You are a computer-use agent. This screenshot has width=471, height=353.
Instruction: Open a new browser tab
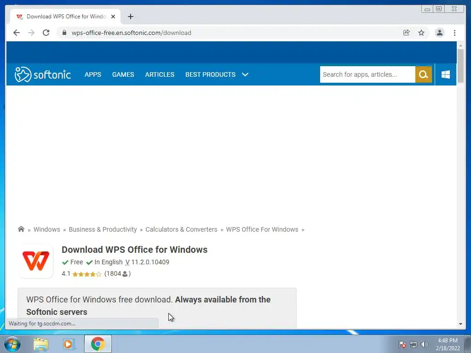click(x=130, y=17)
